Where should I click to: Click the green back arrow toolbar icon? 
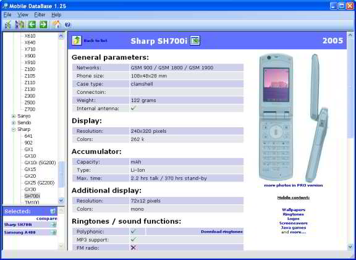(x=32, y=24)
